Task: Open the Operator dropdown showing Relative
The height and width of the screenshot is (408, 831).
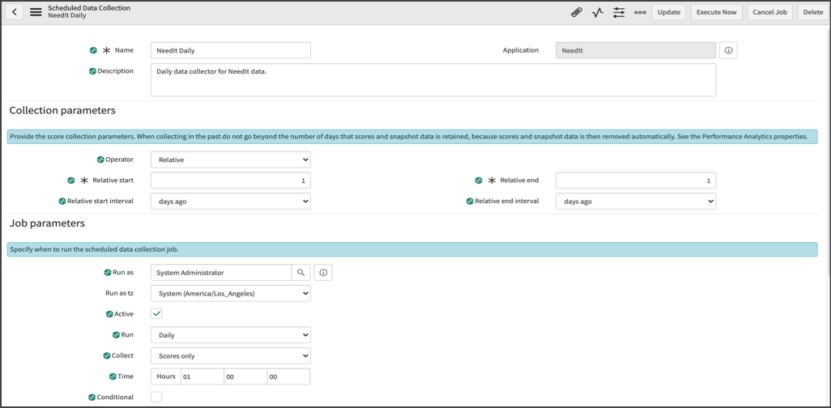Action: pyautogui.click(x=231, y=159)
